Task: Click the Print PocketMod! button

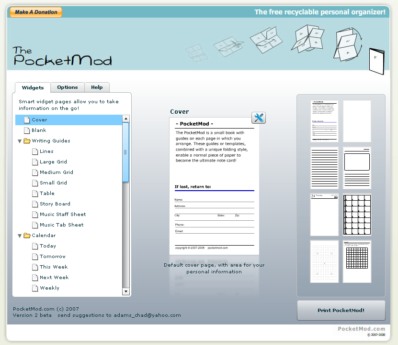Action: click(x=341, y=310)
